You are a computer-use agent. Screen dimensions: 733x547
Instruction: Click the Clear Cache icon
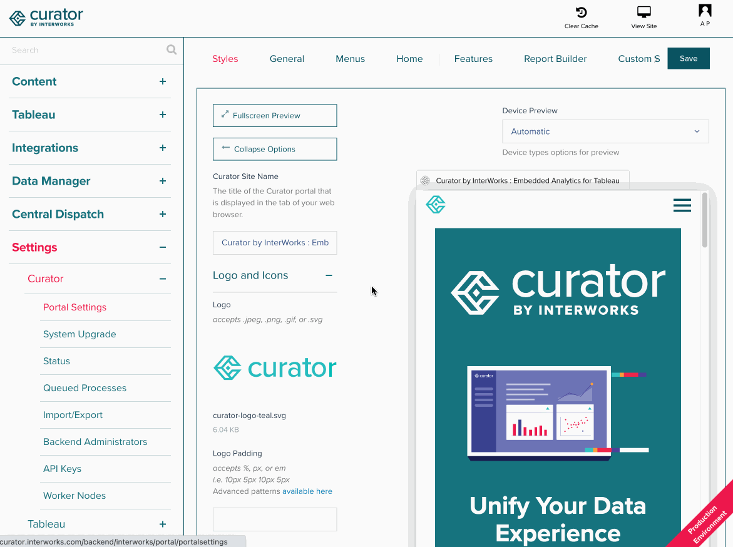point(581,12)
